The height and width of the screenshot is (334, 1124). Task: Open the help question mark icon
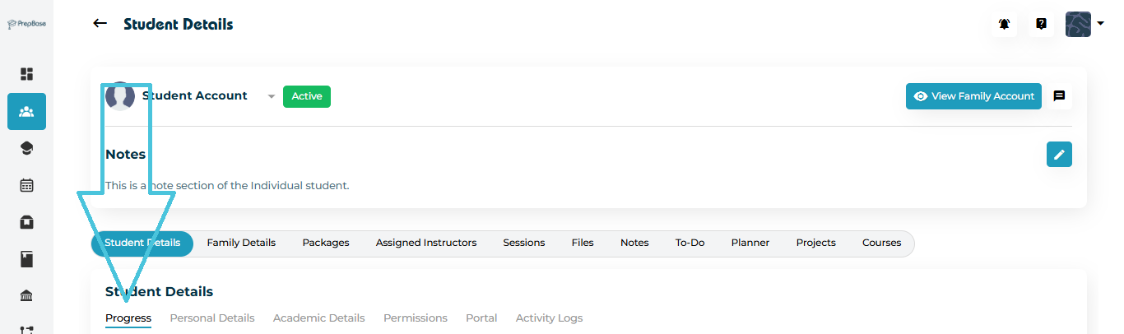click(1041, 24)
